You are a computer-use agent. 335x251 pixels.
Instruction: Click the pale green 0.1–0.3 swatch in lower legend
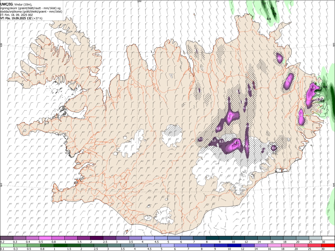pos(7,245)
